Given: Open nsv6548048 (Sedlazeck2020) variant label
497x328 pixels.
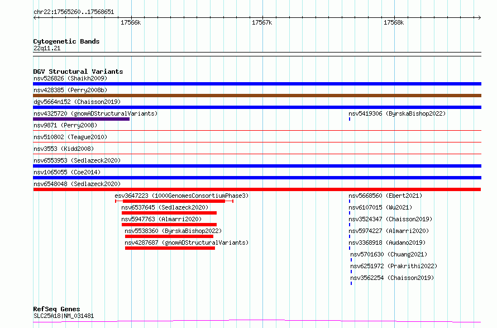Looking at the screenshot, I should [x=77, y=184].
